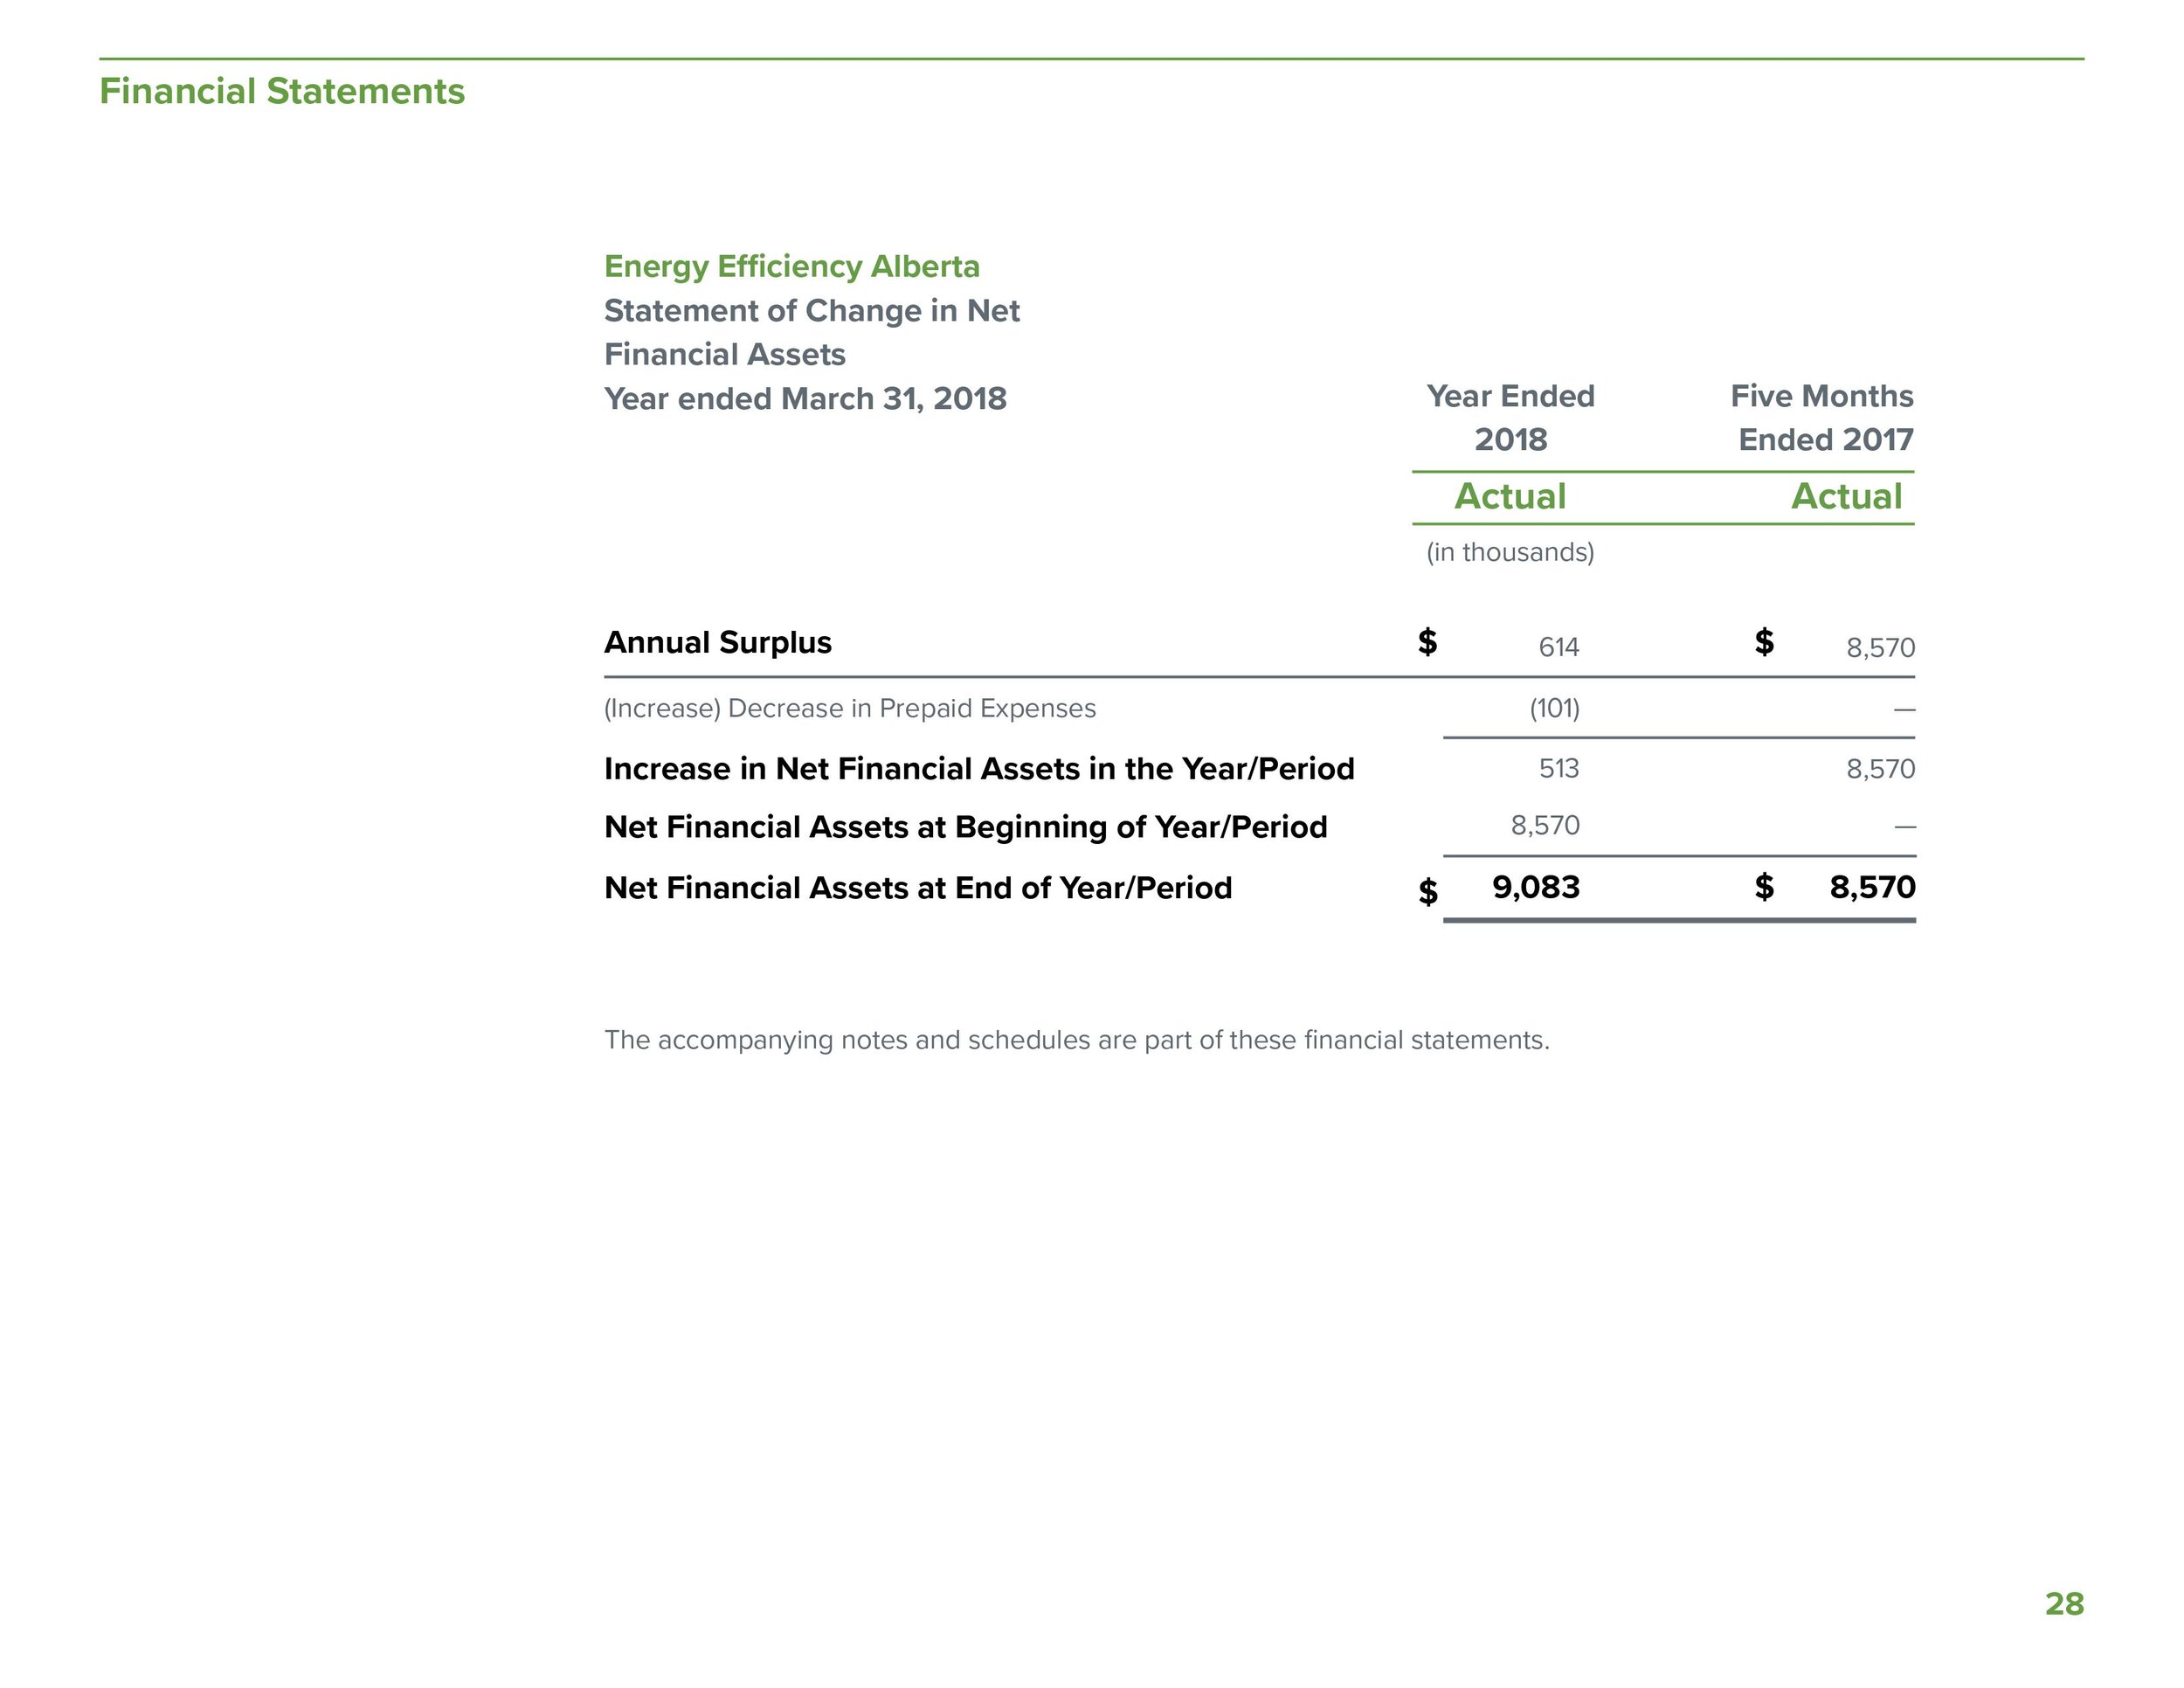Screen dimensions: 2184x1688
Task: Click '(Increase) Decrease in Prepaid Expenses' label
Action: tap(850, 709)
